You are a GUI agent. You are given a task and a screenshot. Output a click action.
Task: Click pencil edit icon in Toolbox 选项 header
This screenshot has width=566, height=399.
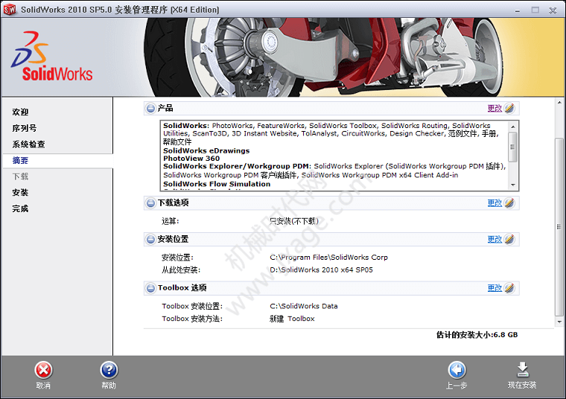coord(509,287)
